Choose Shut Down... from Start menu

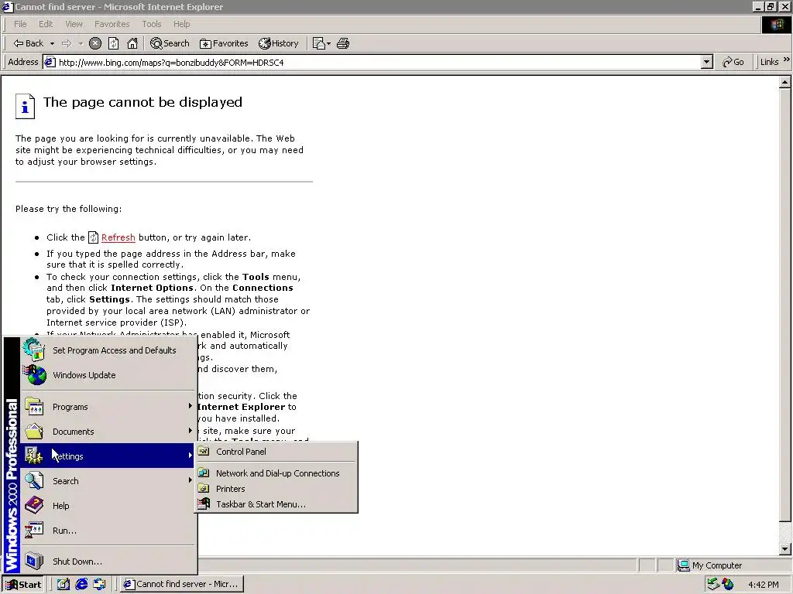[108, 562]
